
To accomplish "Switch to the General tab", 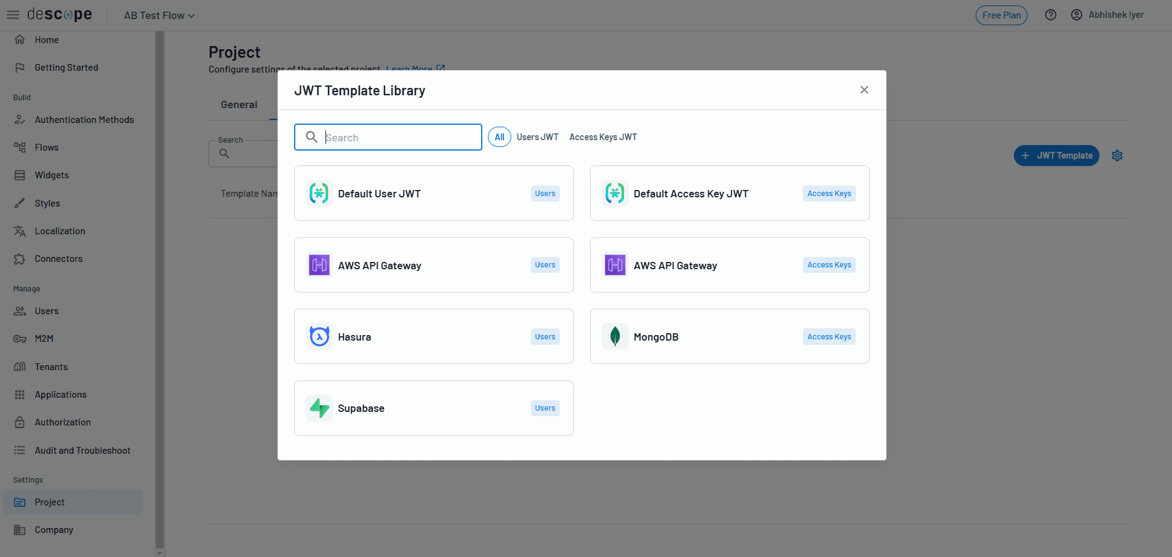I will point(239,105).
